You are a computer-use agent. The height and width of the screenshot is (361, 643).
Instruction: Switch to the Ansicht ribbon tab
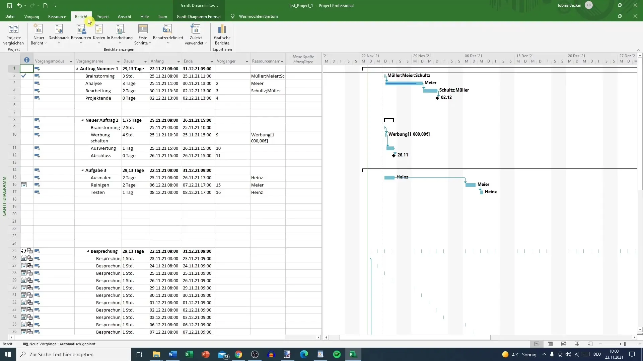[124, 16]
